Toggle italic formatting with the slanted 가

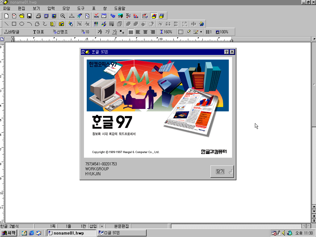tap(107, 32)
